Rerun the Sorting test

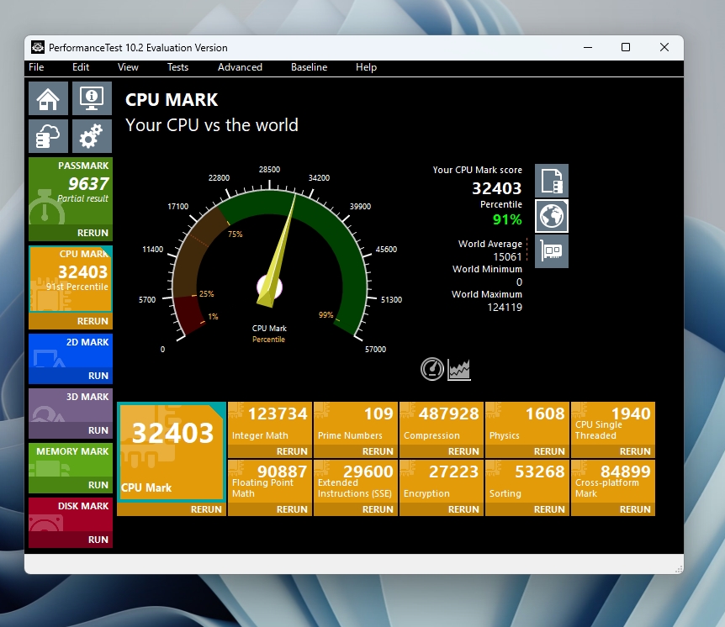click(527, 509)
